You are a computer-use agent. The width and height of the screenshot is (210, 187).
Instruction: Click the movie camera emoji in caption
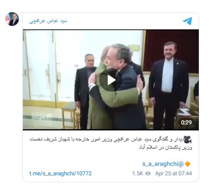coord(188,139)
